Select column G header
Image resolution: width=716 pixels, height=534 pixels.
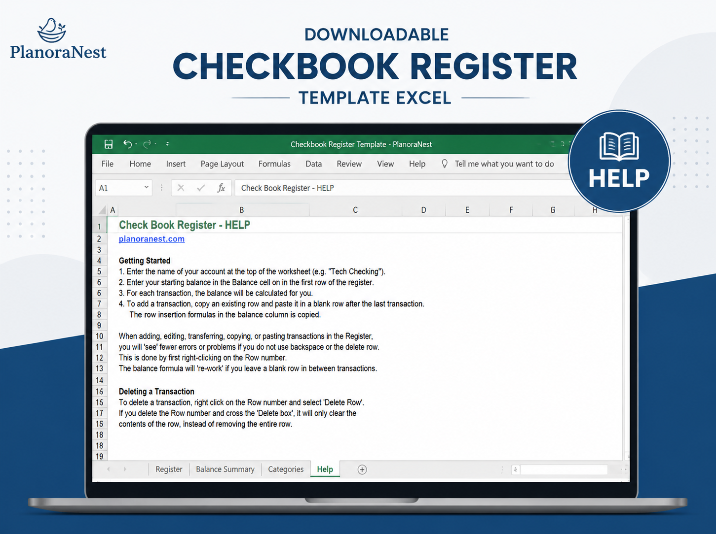coord(553,210)
